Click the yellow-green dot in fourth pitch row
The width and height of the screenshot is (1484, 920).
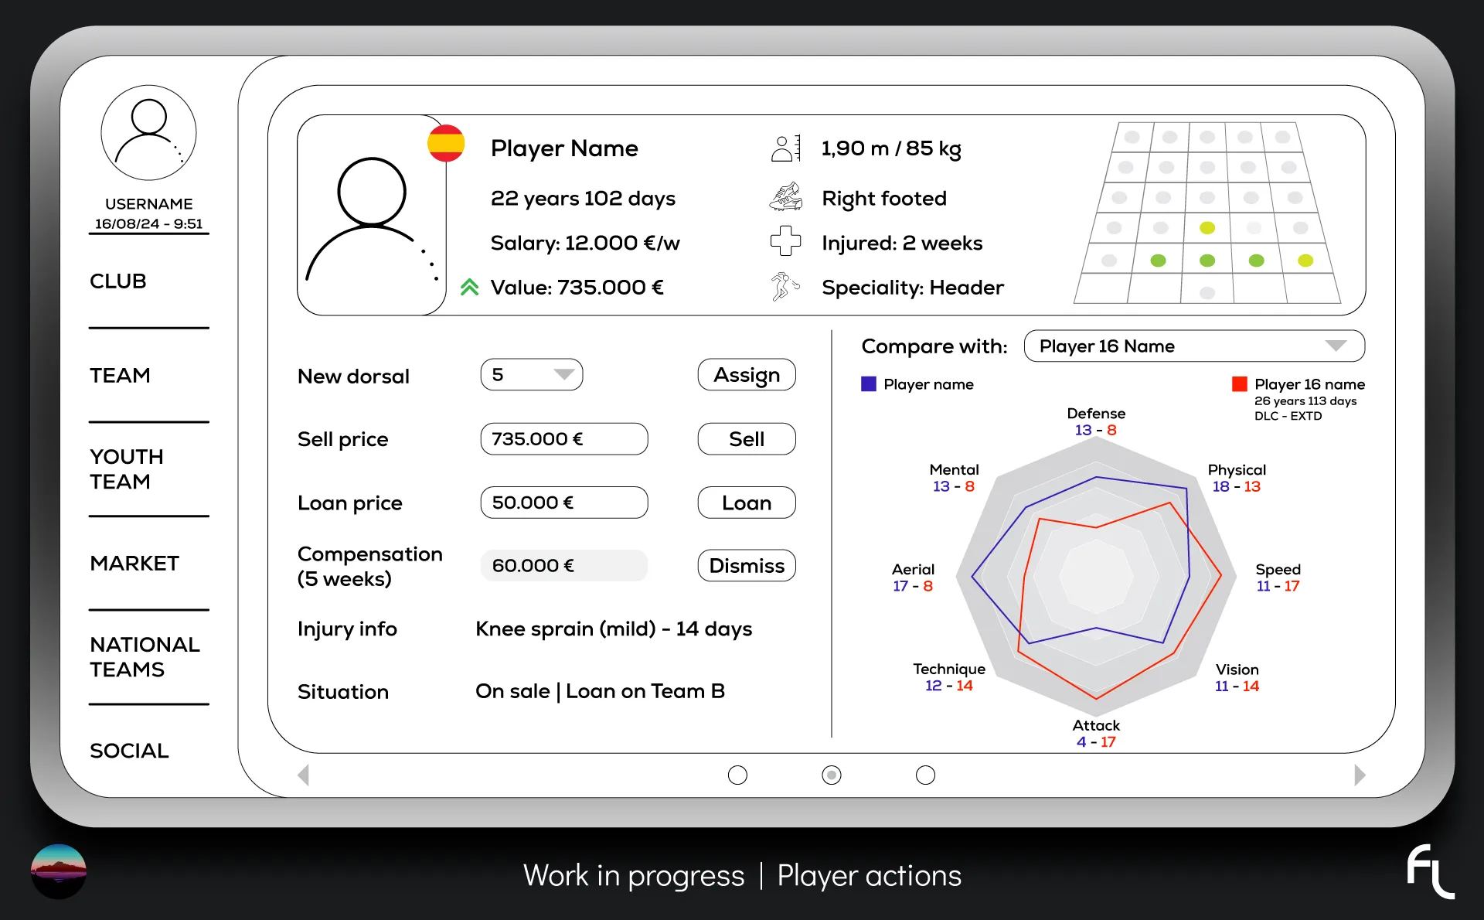point(1207,228)
